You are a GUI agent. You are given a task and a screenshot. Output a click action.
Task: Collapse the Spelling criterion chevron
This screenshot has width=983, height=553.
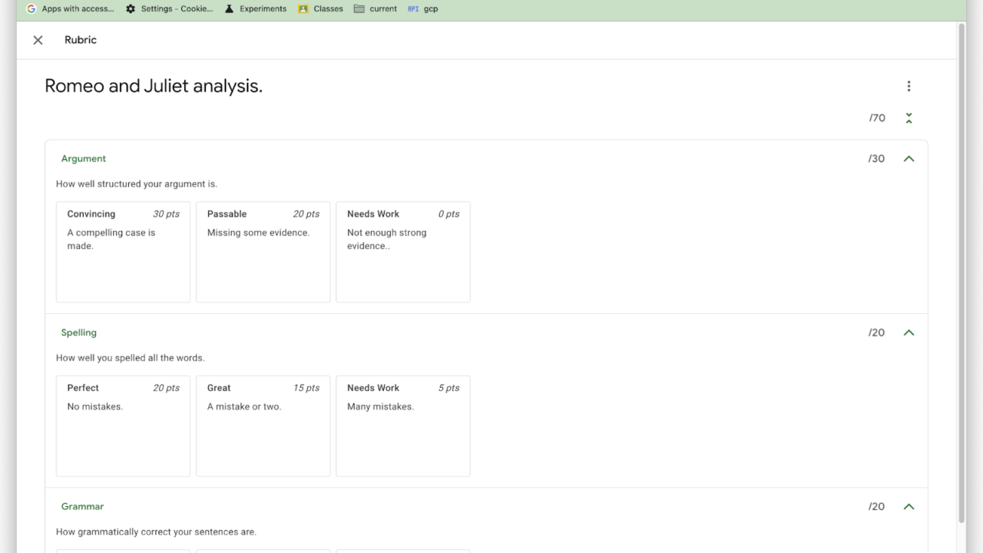pyautogui.click(x=909, y=333)
